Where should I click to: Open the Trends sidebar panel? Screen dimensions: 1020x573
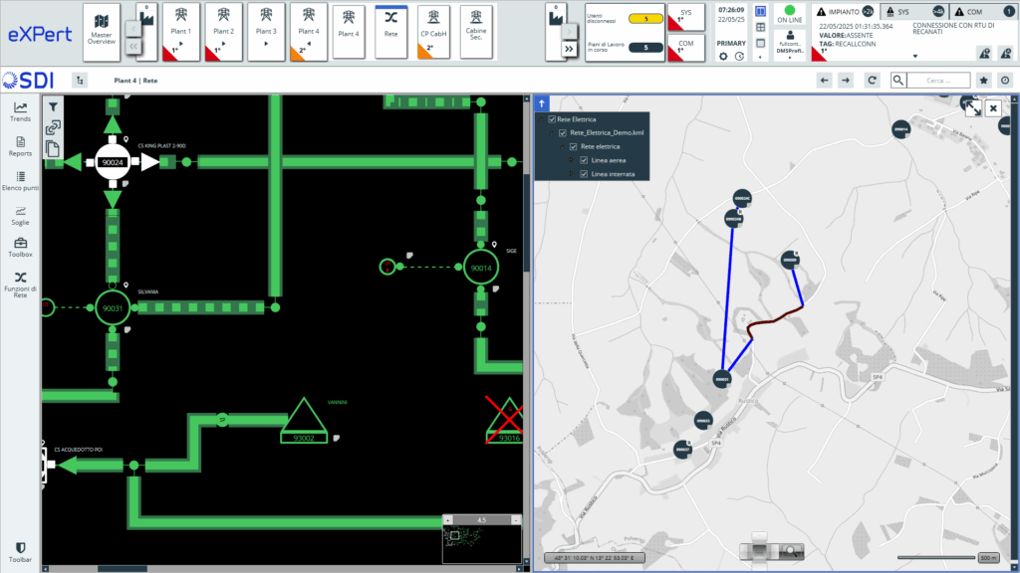(x=20, y=111)
